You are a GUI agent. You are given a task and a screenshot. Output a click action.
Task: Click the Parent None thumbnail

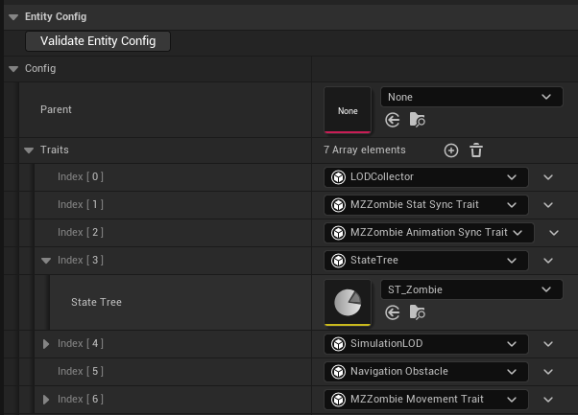click(348, 110)
